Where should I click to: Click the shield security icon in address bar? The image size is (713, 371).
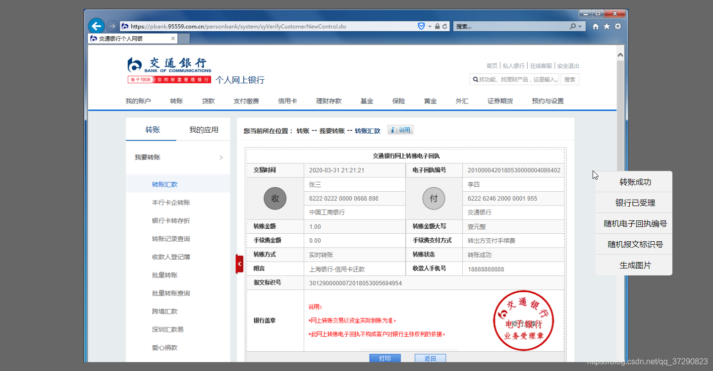click(422, 26)
